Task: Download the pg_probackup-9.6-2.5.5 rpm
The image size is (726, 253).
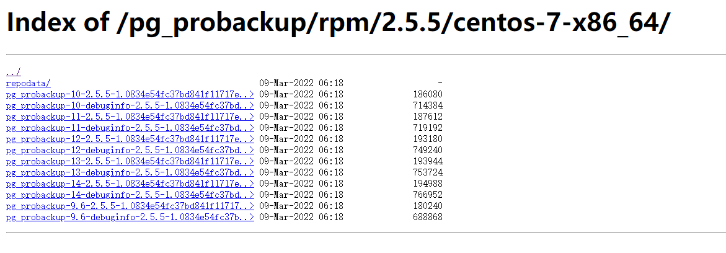Action: click(130, 206)
